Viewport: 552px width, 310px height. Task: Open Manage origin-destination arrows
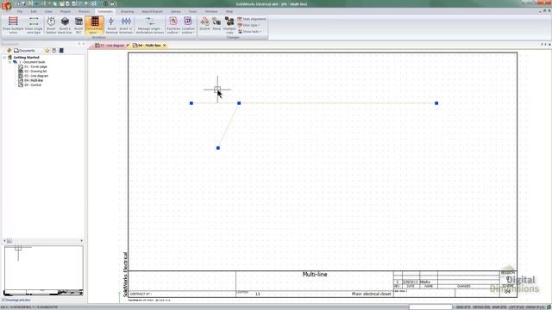pyautogui.click(x=150, y=25)
